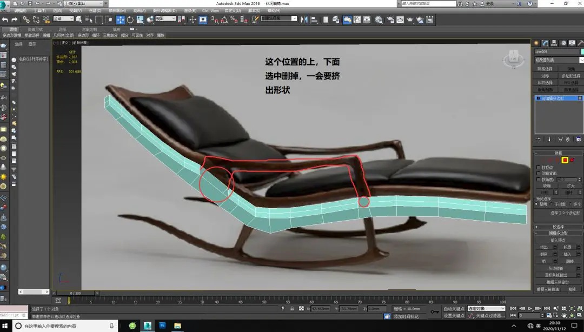
Task: Open the Select by Name list
Action: coord(89,19)
